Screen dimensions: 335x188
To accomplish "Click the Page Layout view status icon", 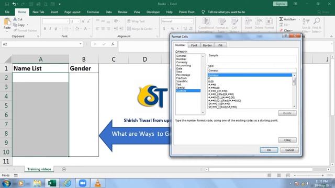I will (279, 175).
